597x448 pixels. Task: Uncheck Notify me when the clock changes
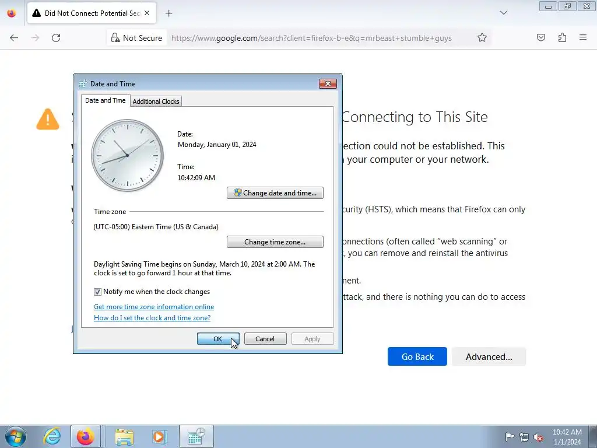pyautogui.click(x=97, y=292)
